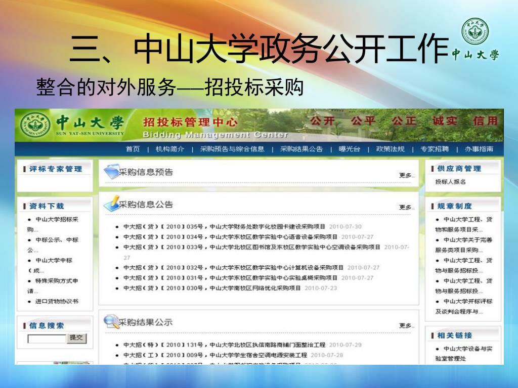Screen dimensions: 518x388
Task: Open 政策法规 in the navigation bar
Action: pyautogui.click(x=390, y=149)
